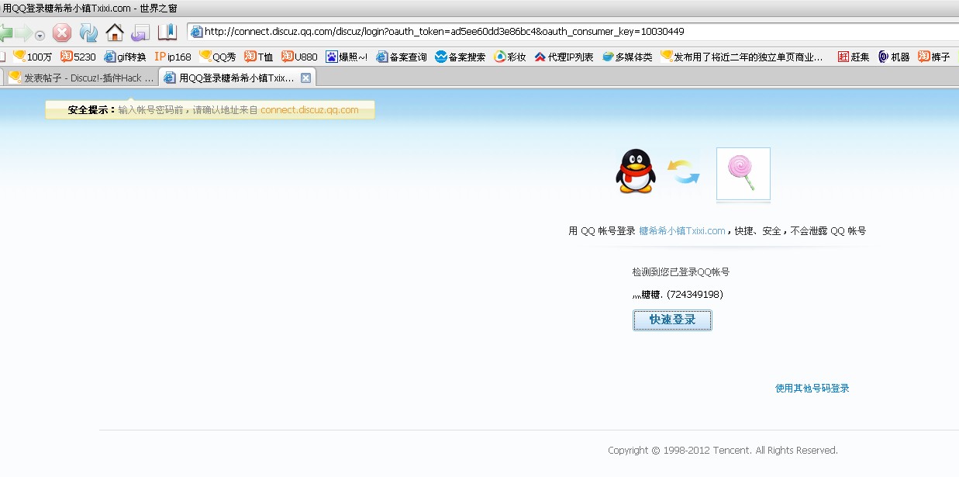Click the forward navigation arrow
Viewport: 959px width, 477px height.
[x=25, y=33]
